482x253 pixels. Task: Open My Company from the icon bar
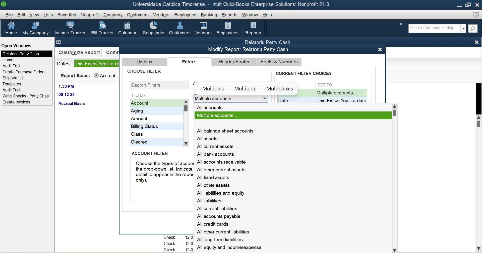[x=35, y=28]
